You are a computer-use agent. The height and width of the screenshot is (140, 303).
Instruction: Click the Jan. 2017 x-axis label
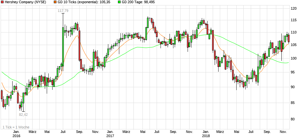110,134
